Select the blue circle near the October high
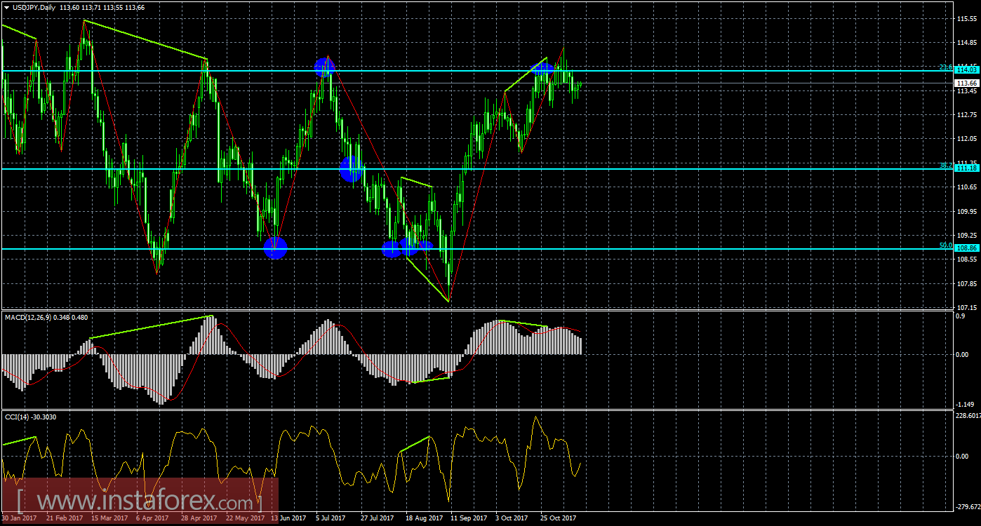This screenshot has height=526, width=981. point(542,70)
